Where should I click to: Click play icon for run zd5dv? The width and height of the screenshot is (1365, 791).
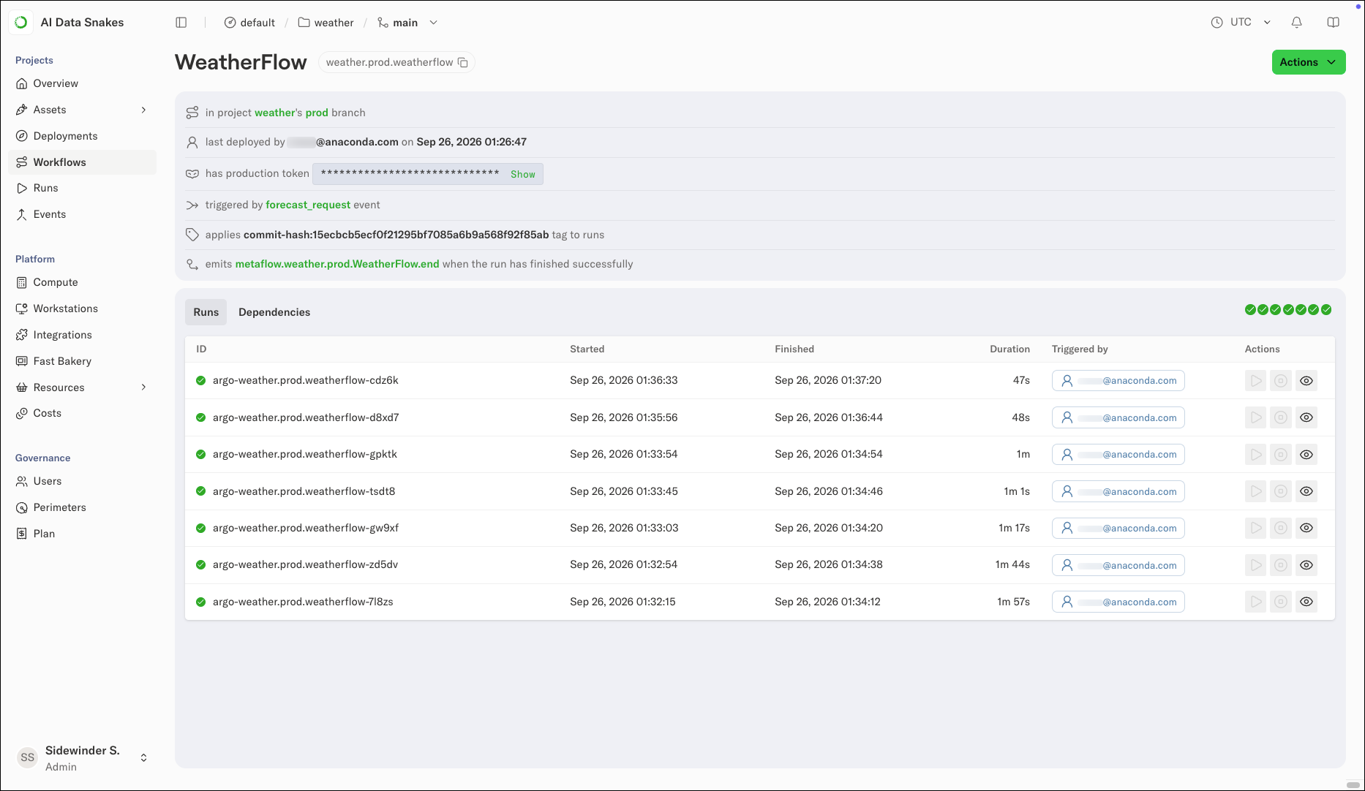coord(1255,565)
